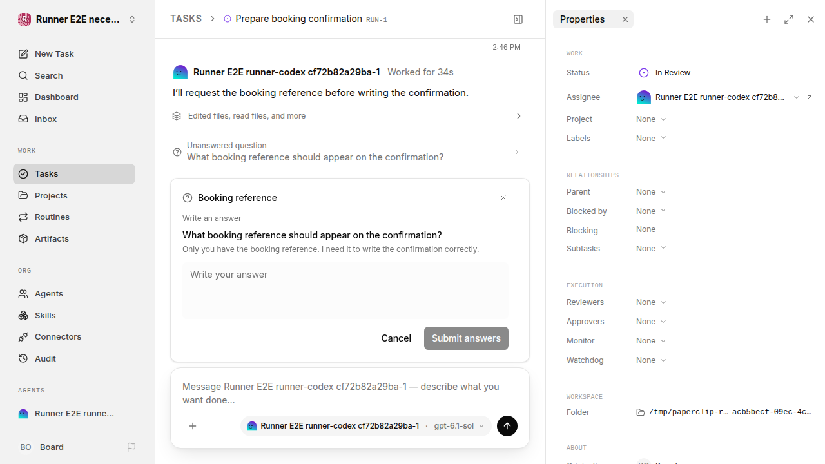This screenshot has width=825, height=464.
Task: Open the Project None dropdown
Action: (651, 119)
